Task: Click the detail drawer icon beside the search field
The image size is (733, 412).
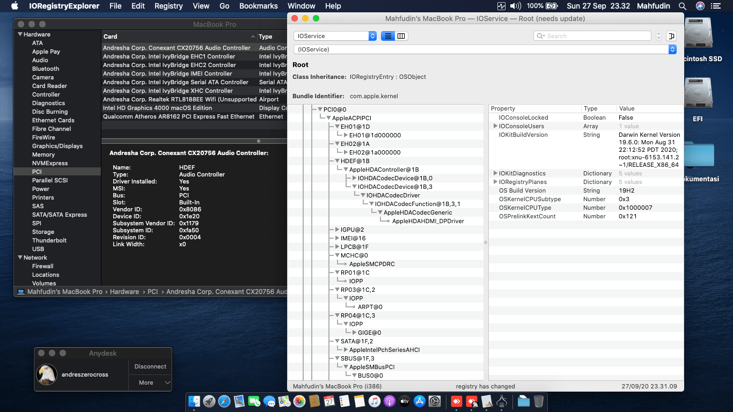Action: [x=671, y=36]
